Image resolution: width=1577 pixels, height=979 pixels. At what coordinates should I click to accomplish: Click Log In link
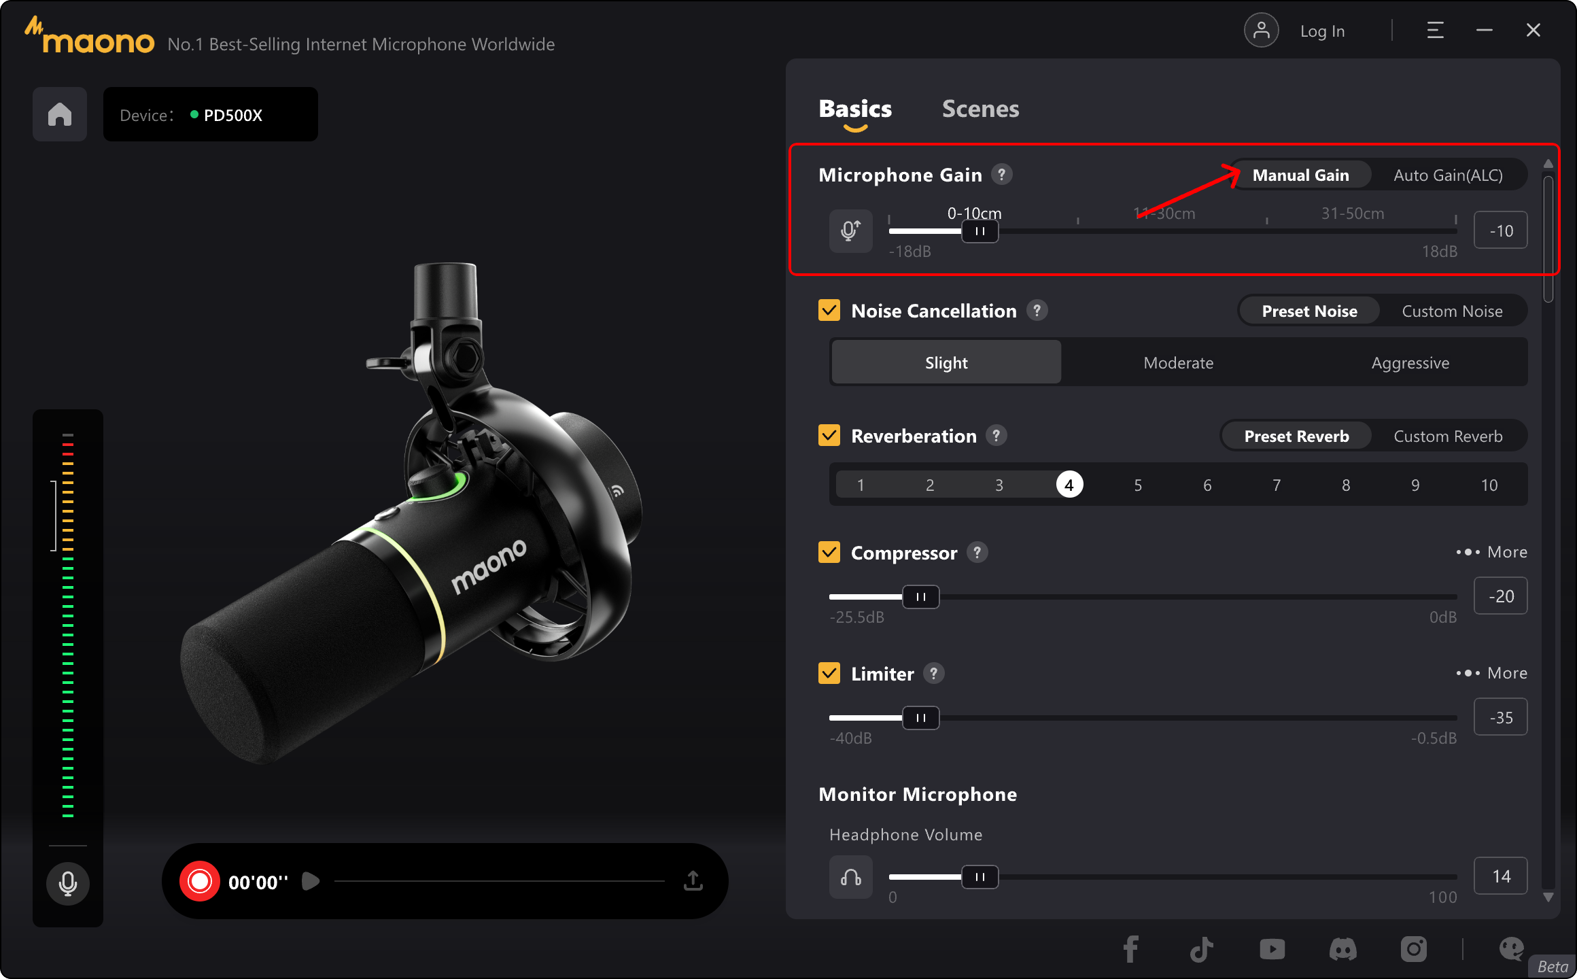(1322, 31)
